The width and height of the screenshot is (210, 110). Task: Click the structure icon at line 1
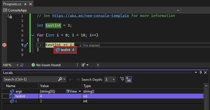[x=10, y=16]
